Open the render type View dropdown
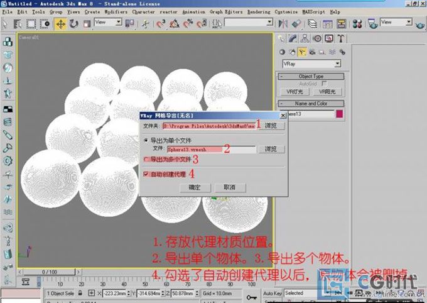This screenshot has height=303, width=427. coord(396,22)
